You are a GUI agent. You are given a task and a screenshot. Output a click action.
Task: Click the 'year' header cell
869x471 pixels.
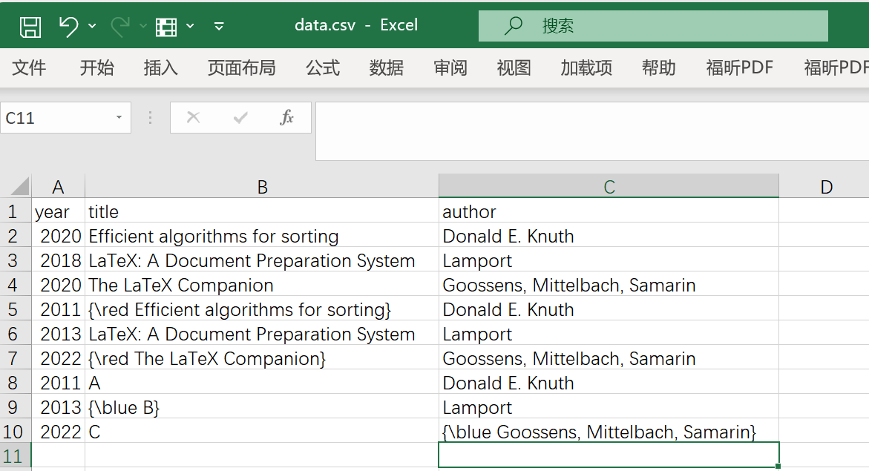(x=58, y=211)
